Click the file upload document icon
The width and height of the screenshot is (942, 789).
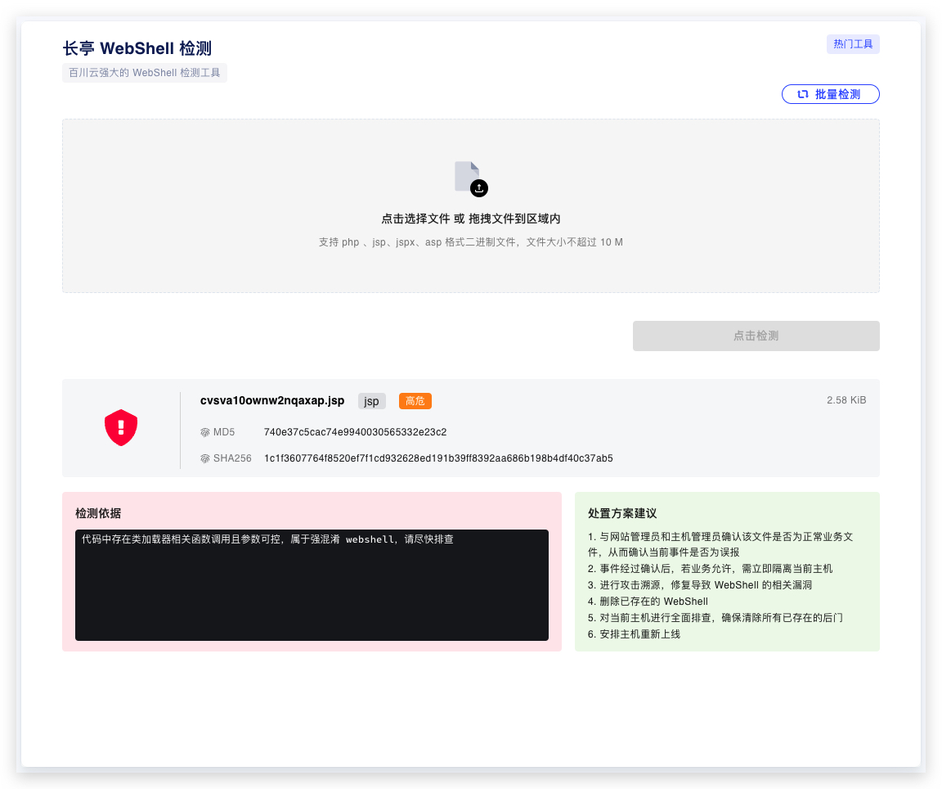click(471, 178)
